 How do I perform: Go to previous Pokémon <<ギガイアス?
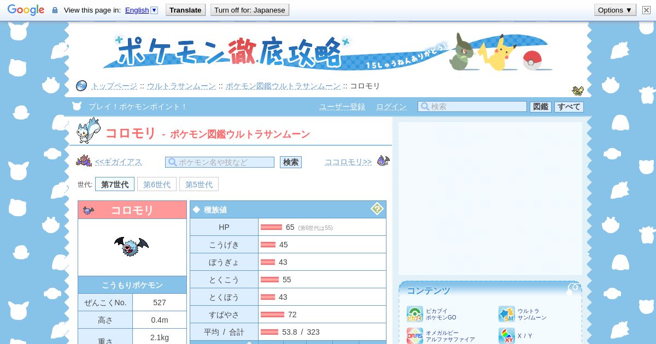[118, 162]
